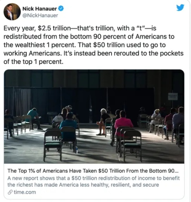This screenshot has width=191, height=202.
Task: Click the chain link icon beside time.com
Action: click(10, 192)
